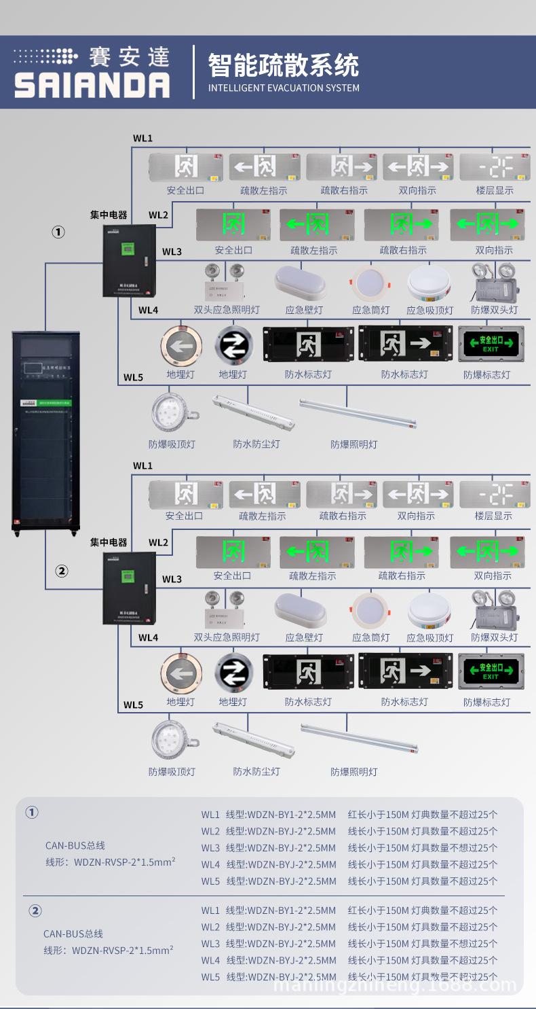Click the right-arrow 防水标志灯 image in group ①
The width and height of the screenshot is (536, 1009).
pos(405,344)
